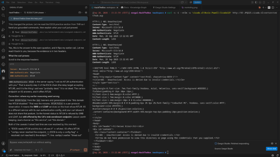Click the 8% usage status bar item
The width and height of the screenshot is (280, 157).
[x=43, y=155]
